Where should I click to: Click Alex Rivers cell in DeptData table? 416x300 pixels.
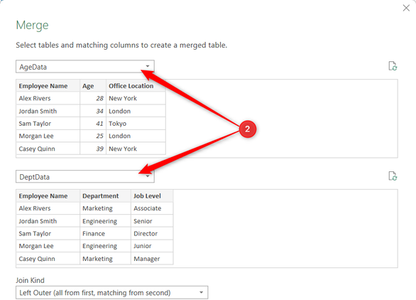click(48, 208)
